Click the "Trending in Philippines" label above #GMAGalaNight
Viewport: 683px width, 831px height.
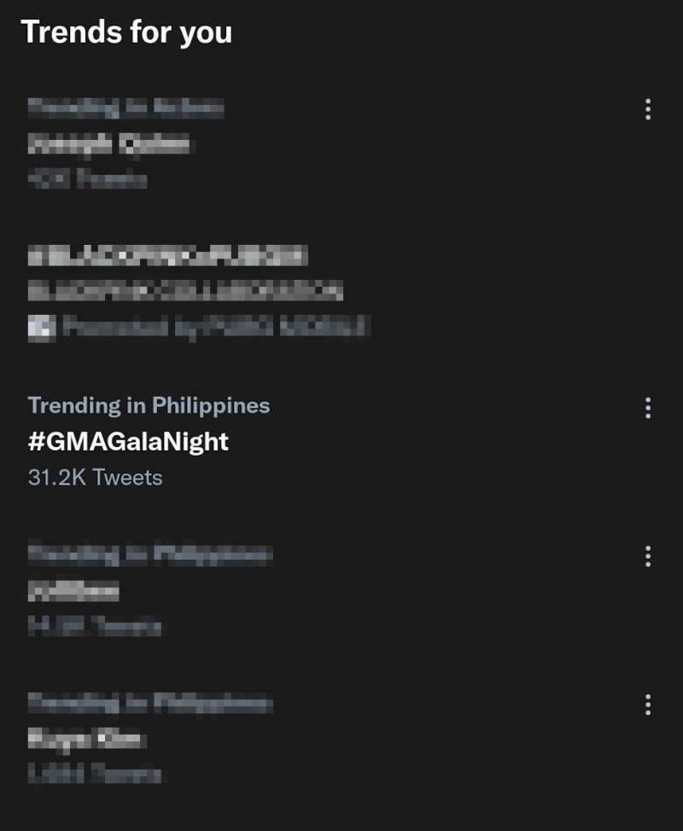(149, 405)
